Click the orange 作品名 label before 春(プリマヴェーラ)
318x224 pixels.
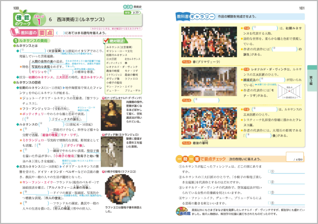click(187, 62)
